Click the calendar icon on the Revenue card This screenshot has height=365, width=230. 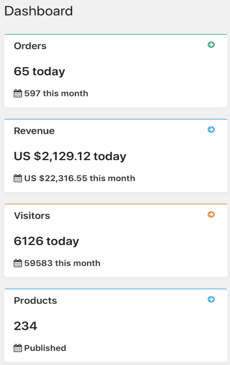click(x=18, y=178)
